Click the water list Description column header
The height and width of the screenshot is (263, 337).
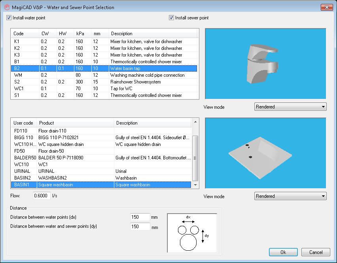click(153, 34)
